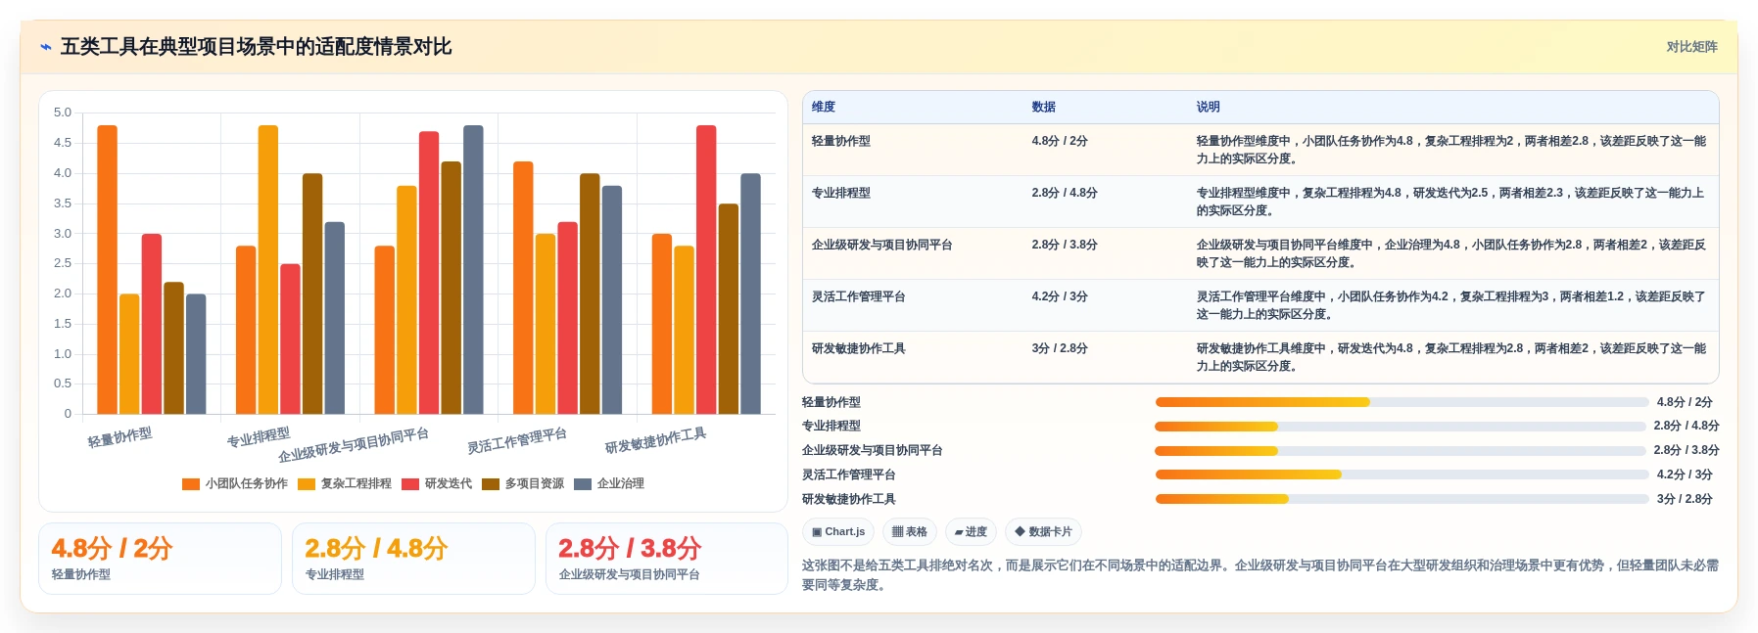Click the 复杂工程排程 bar for 专业排程型
1758x633 pixels.
tap(268, 269)
